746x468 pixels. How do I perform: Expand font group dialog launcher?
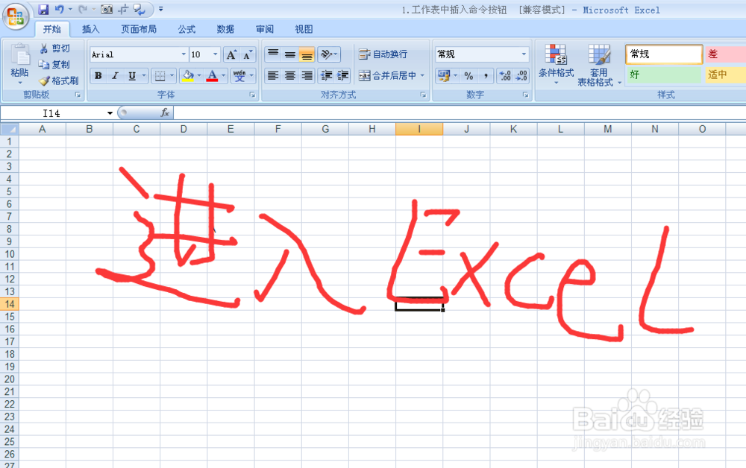coord(253,95)
